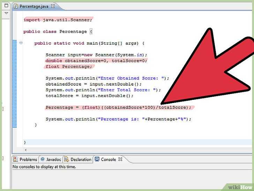Click the Java file icon on editor tab
The image size is (254, 191).
16,6
